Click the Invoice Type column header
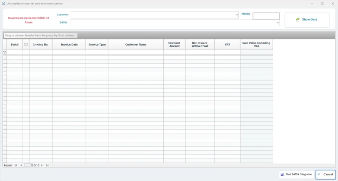 point(97,45)
